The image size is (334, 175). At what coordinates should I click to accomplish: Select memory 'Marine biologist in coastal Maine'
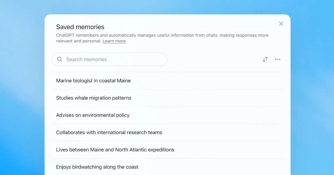tap(168, 81)
